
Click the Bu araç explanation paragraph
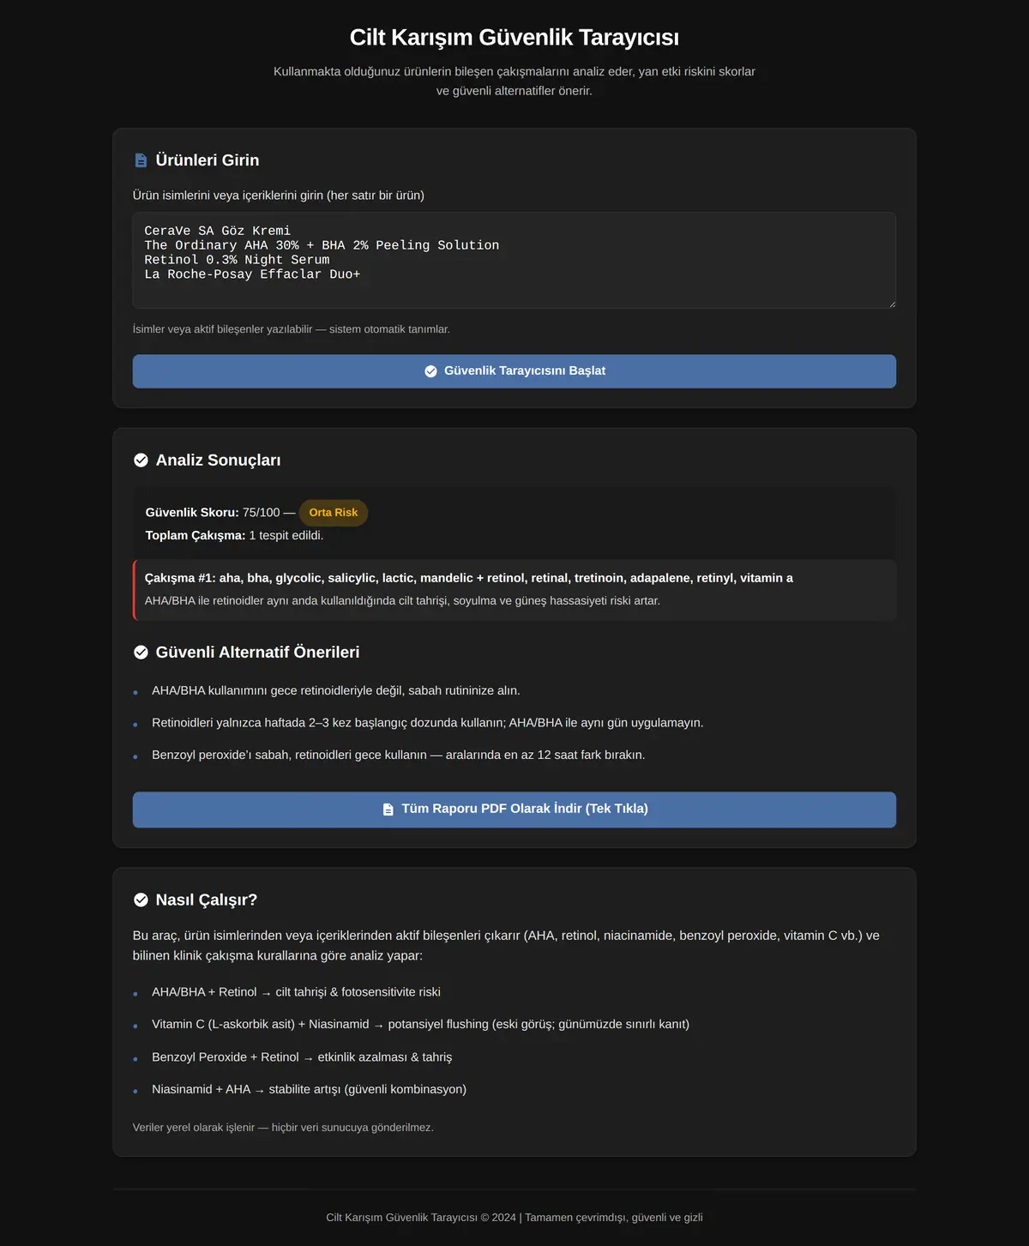click(x=506, y=946)
